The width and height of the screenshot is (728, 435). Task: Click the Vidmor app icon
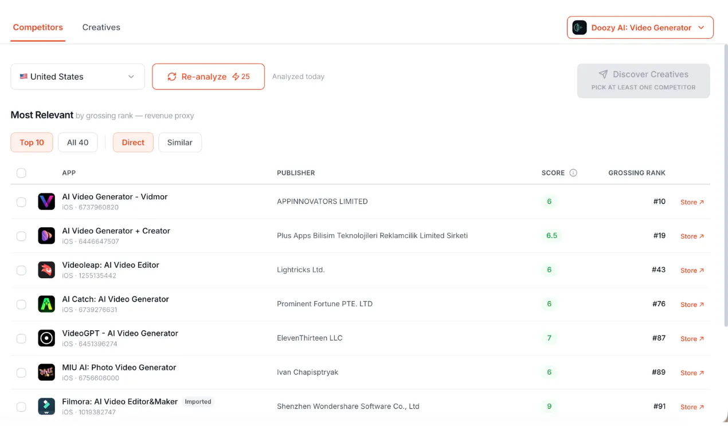[46, 201]
